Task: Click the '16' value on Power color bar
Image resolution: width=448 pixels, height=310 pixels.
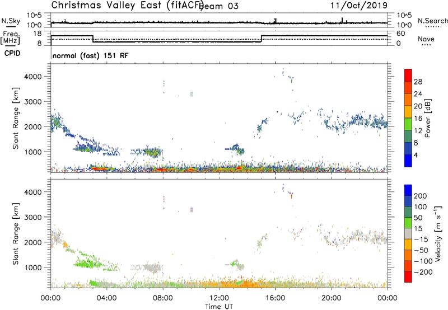Action: click(x=418, y=119)
